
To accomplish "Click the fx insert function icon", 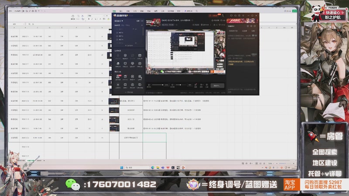I will [33, 24].
